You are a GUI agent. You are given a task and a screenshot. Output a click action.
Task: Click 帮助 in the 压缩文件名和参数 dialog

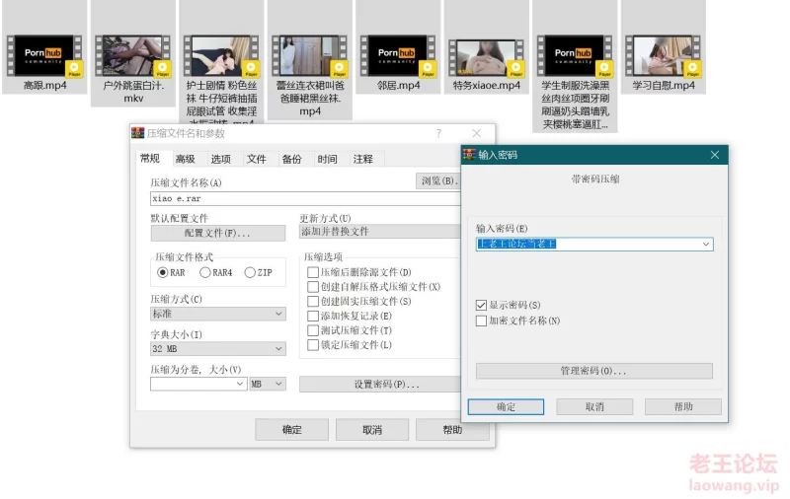click(452, 430)
